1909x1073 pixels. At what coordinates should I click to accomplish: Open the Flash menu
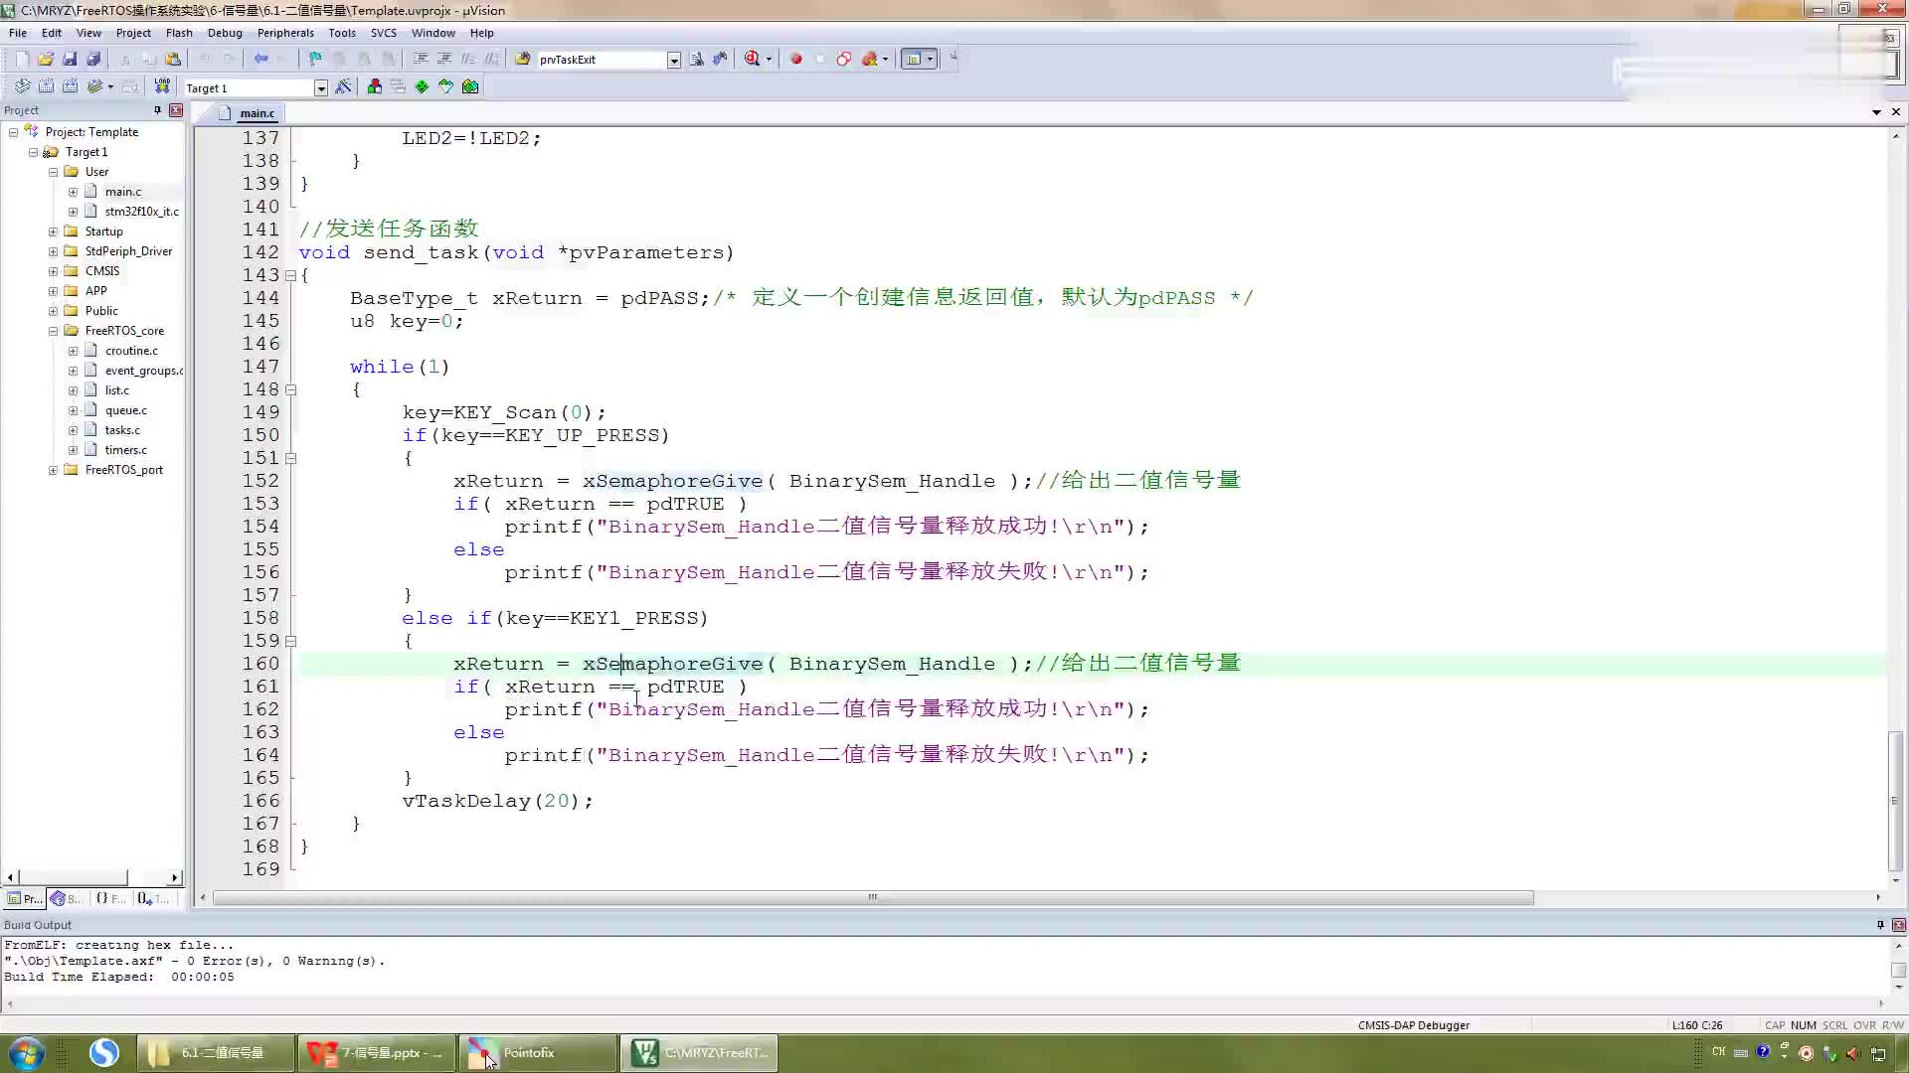pyautogui.click(x=179, y=33)
